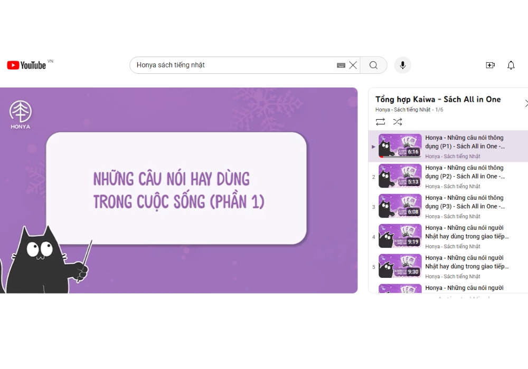Open the on-screen keyboard icon
Viewport: 528px width, 369px height.
pos(341,65)
